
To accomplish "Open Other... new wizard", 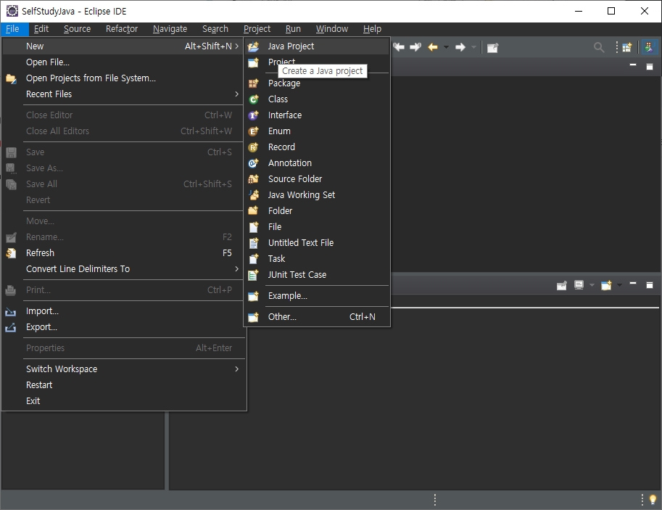I will (x=317, y=317).
